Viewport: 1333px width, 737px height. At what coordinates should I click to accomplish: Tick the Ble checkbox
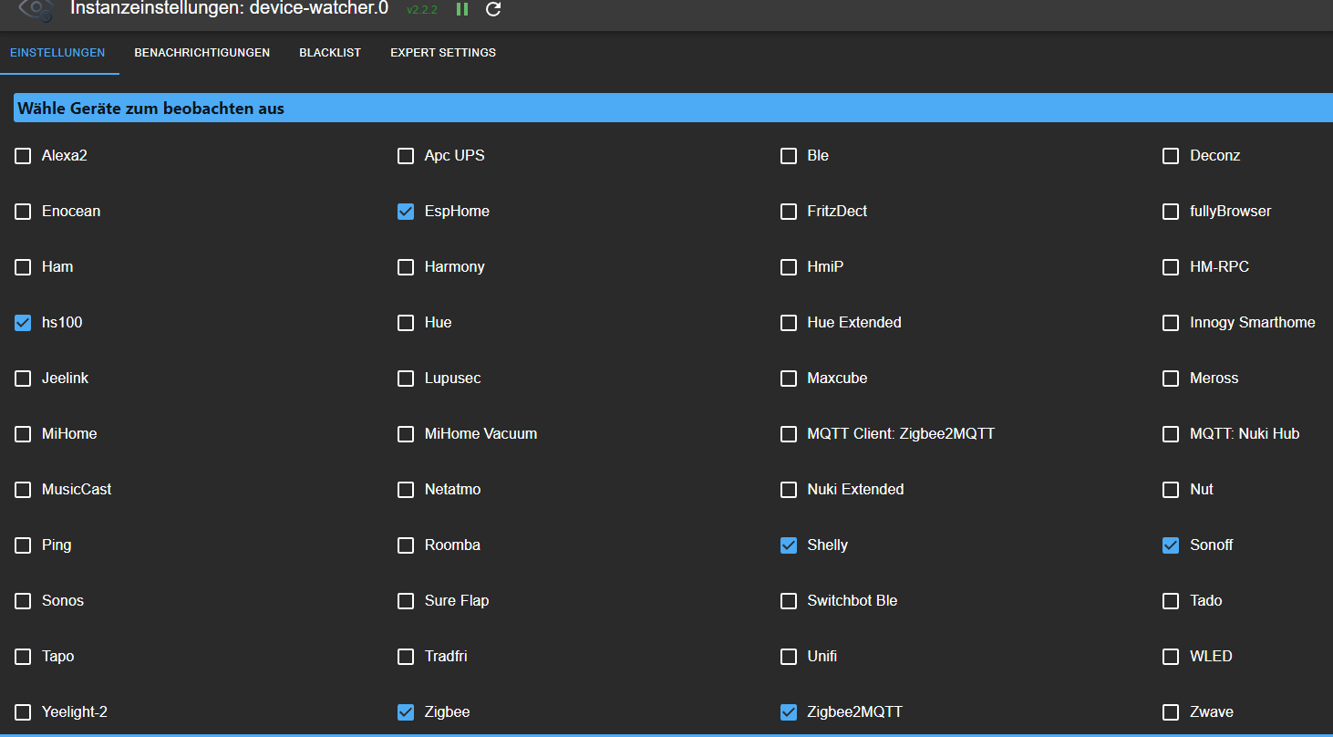coord(789,156)
